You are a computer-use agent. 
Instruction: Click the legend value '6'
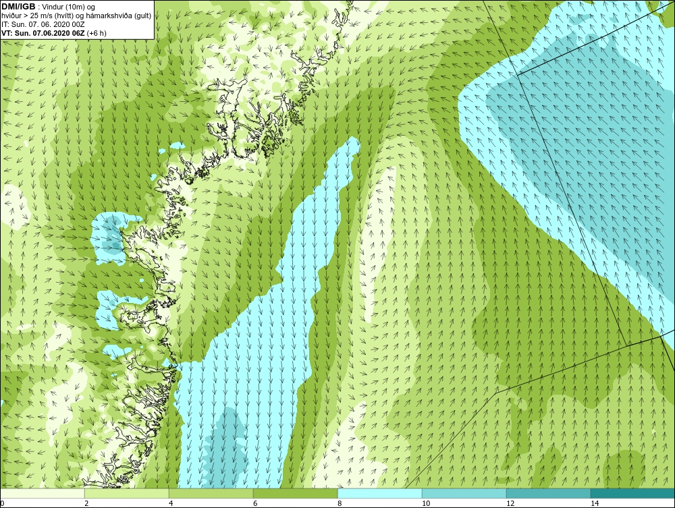255,503
